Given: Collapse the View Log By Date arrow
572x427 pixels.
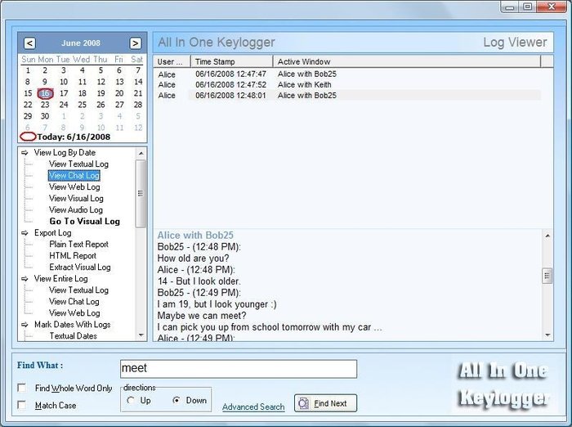Looking at the screenshot, I should [x=25, y=153].
